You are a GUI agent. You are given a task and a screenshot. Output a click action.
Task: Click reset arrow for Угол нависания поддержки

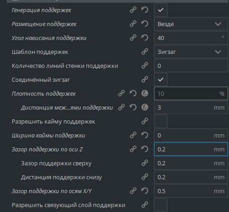click(x=145, y=38)
